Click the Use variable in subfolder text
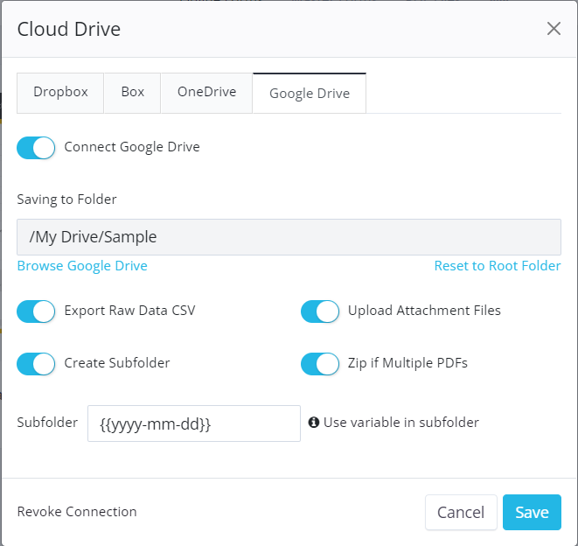 (401, 423)
